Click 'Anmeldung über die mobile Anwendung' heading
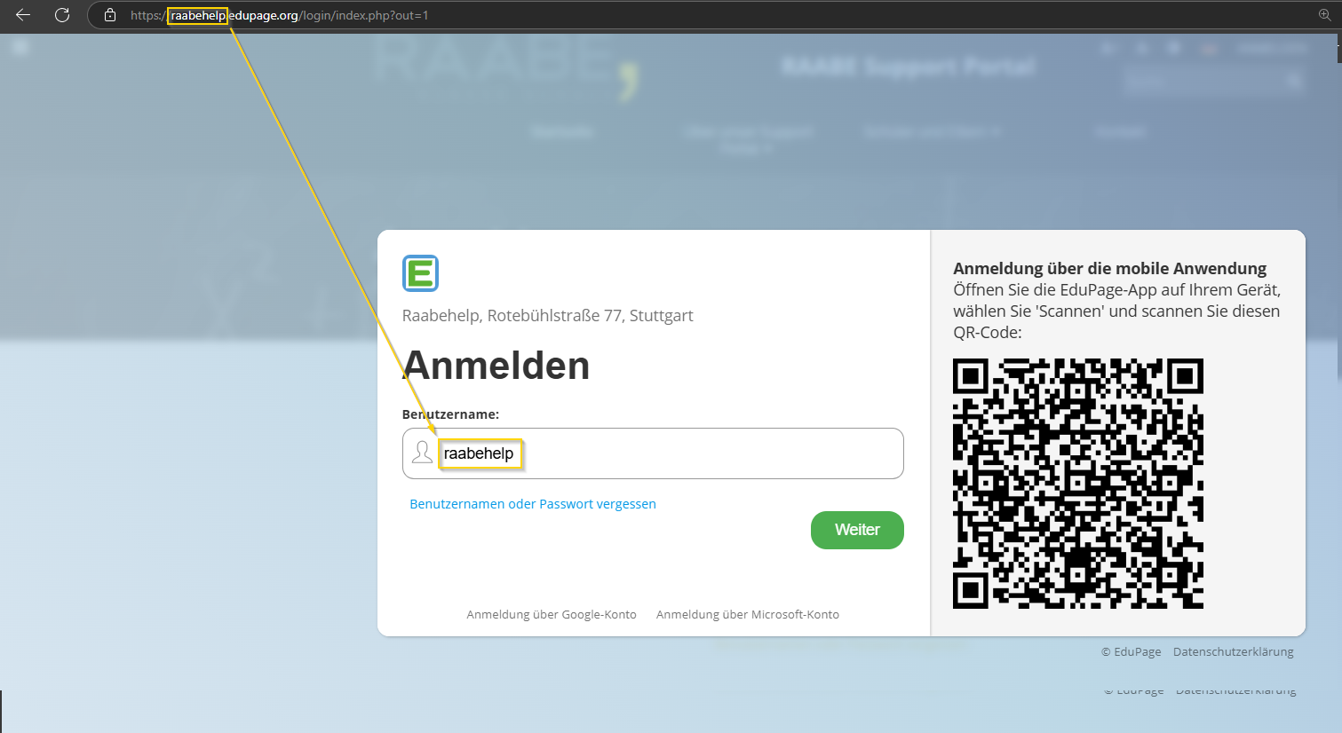The image size is (1342, 733). click(x=1110, y=268)
